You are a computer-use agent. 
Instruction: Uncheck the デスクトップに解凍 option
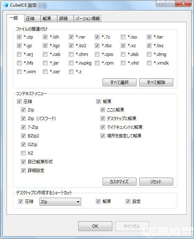103,118
